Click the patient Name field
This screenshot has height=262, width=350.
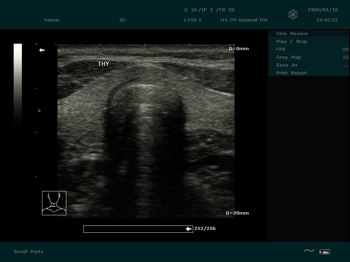click(52, 20)
